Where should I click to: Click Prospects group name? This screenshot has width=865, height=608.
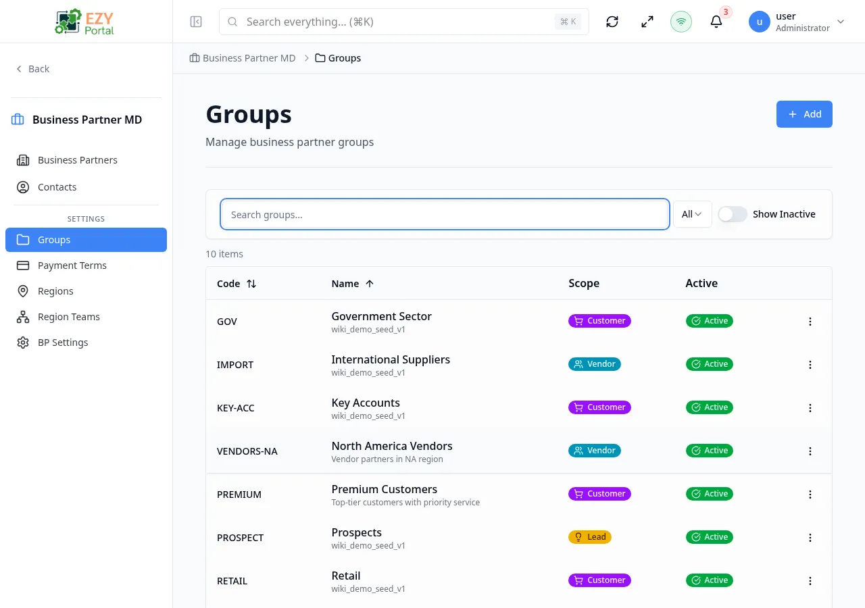pos(357,532)
